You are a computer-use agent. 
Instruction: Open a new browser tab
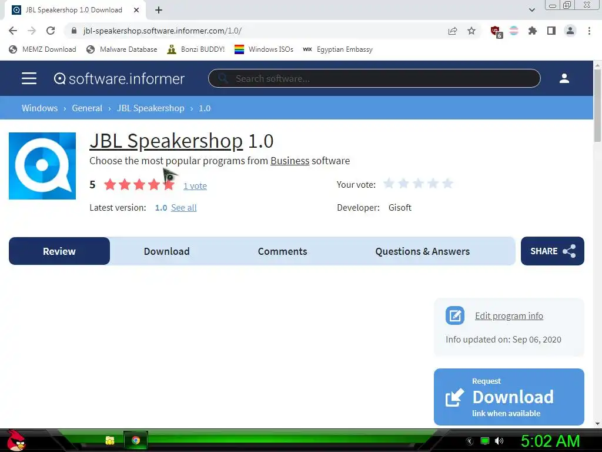click(159, 10)
